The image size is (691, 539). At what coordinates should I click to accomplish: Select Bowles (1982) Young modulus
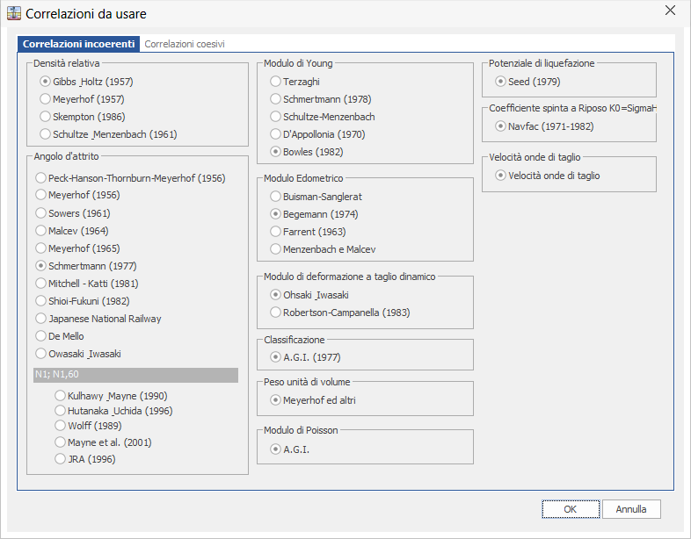click(x=307, y=152)
